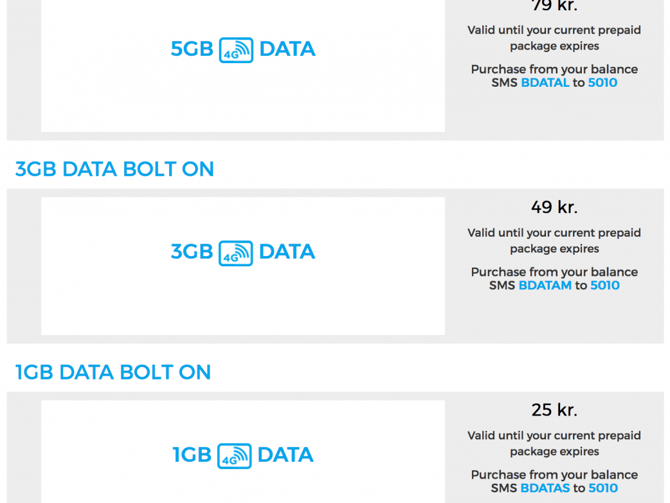670x503 pixels.
Task: Click the validity note under 49 kr.
Action: click(554, 241)
